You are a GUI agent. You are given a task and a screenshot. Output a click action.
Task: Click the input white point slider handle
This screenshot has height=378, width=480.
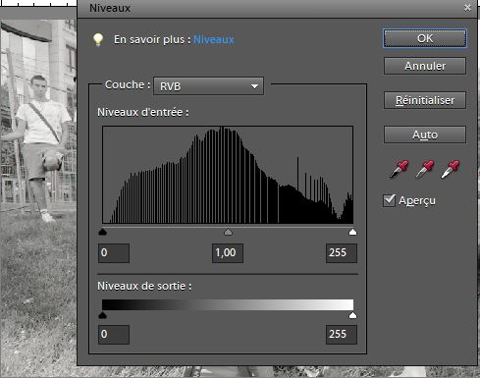[x=352, y=232]
